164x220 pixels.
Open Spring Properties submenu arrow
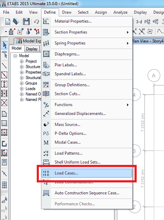pyautogui.click(x=128, y=43)
